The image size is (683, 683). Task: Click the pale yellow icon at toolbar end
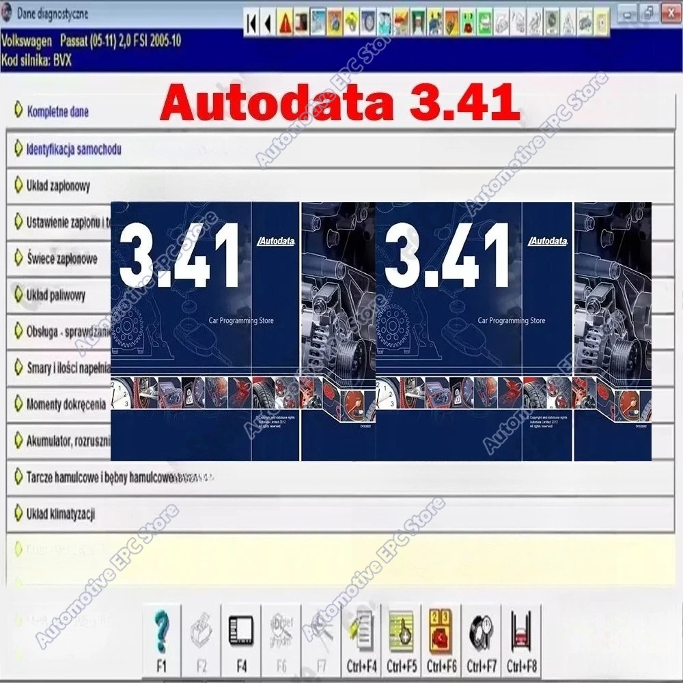[x=601, y=23]
